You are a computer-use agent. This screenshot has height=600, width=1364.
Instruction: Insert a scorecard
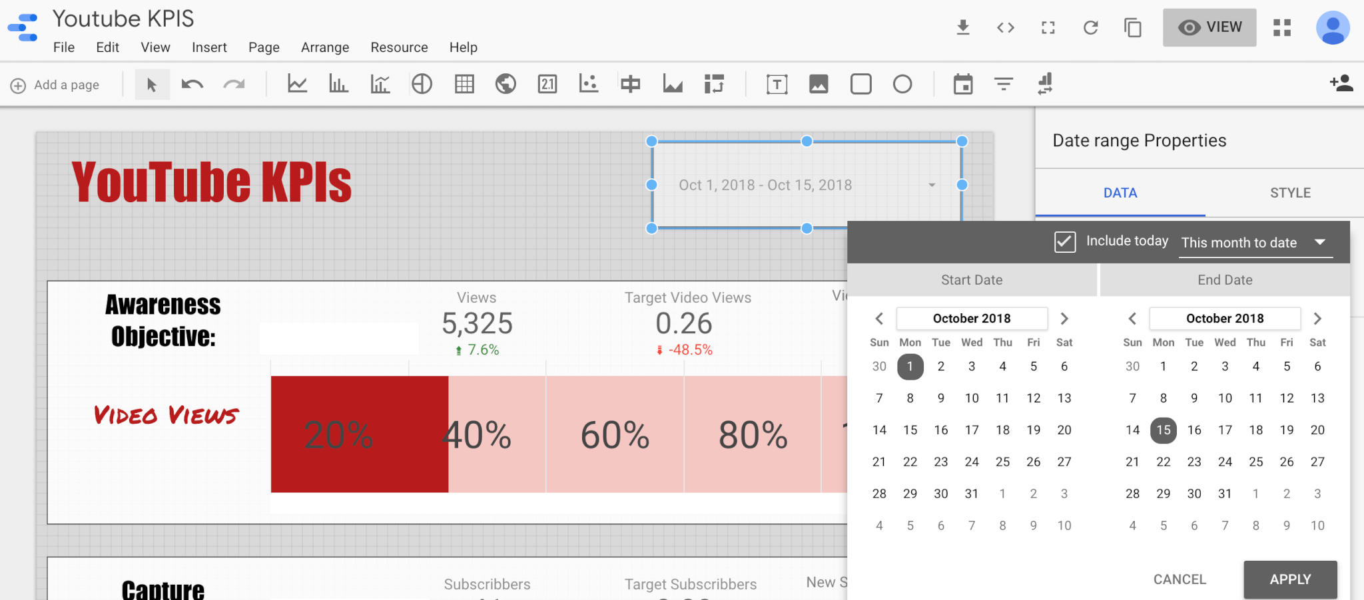547,84
